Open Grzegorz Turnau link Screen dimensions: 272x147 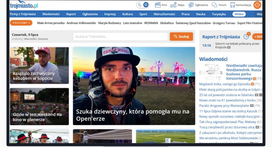[224, 23]
